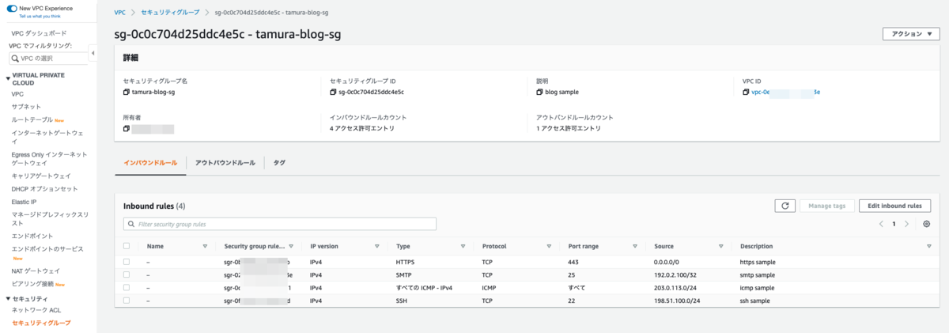Toggle the New VPC Experience switch

pos(12,7)
